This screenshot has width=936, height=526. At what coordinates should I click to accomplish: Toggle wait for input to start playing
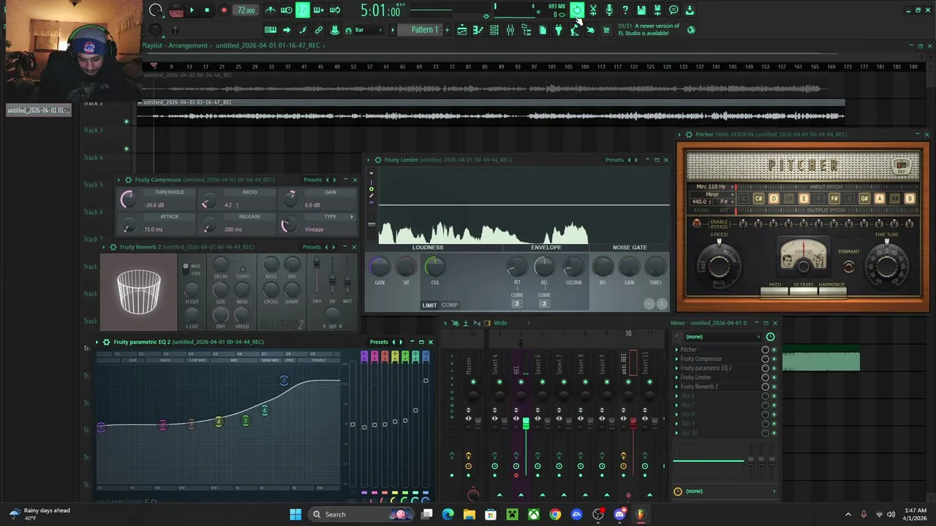pyautogui.click(x=287, y=10)
